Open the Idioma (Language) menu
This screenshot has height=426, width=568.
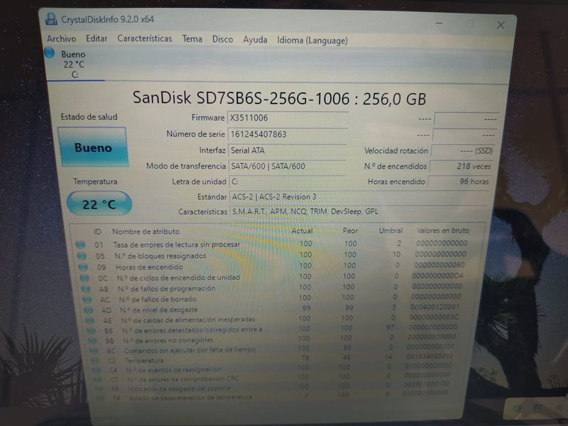coord(312,40)
